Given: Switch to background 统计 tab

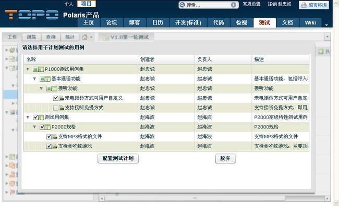Looking at the screenshot, I should pos(70,37).
